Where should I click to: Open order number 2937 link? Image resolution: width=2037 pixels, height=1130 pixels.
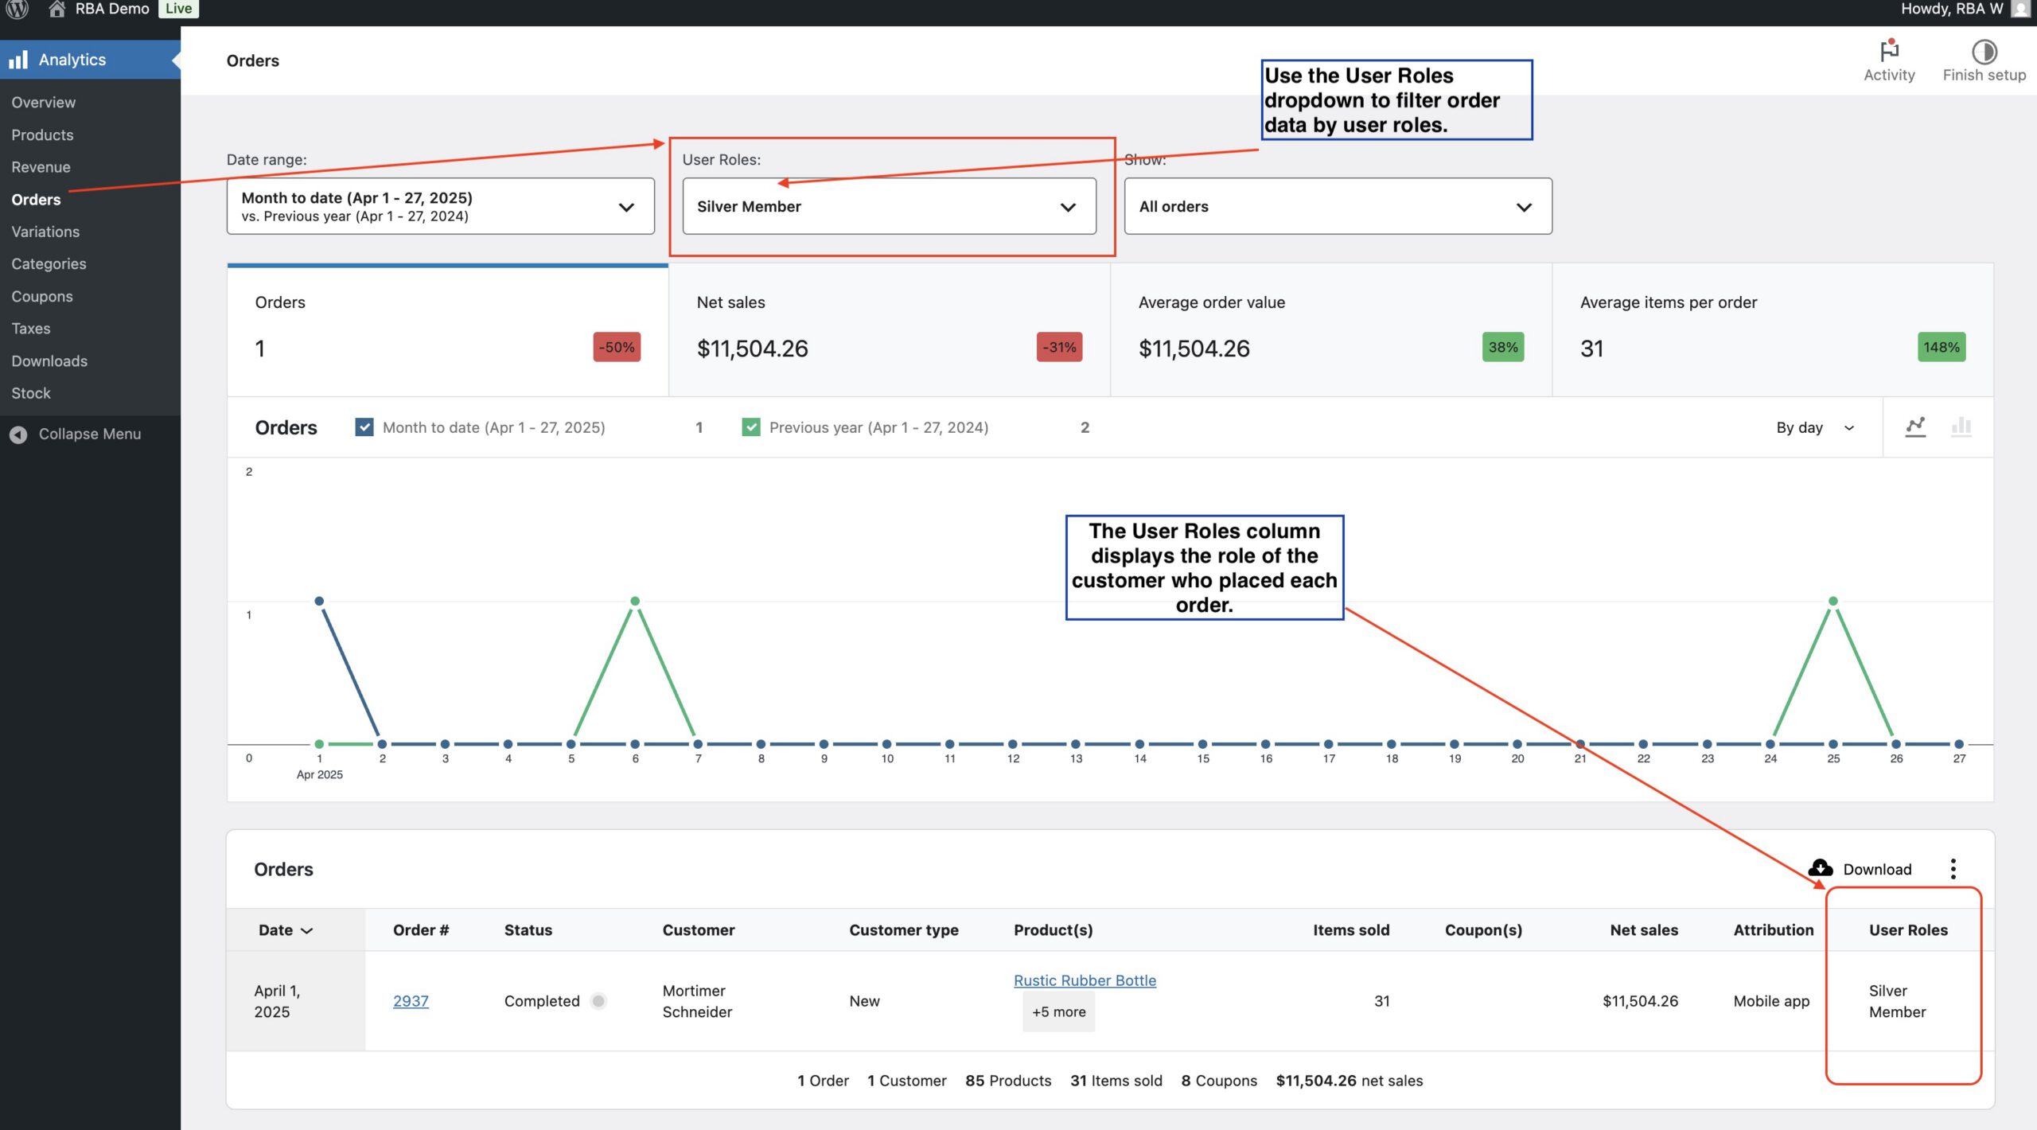(x=411, y=1001)
